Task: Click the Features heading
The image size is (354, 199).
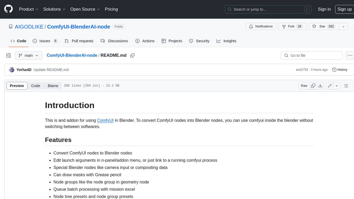Action: (x=58, y=140)
